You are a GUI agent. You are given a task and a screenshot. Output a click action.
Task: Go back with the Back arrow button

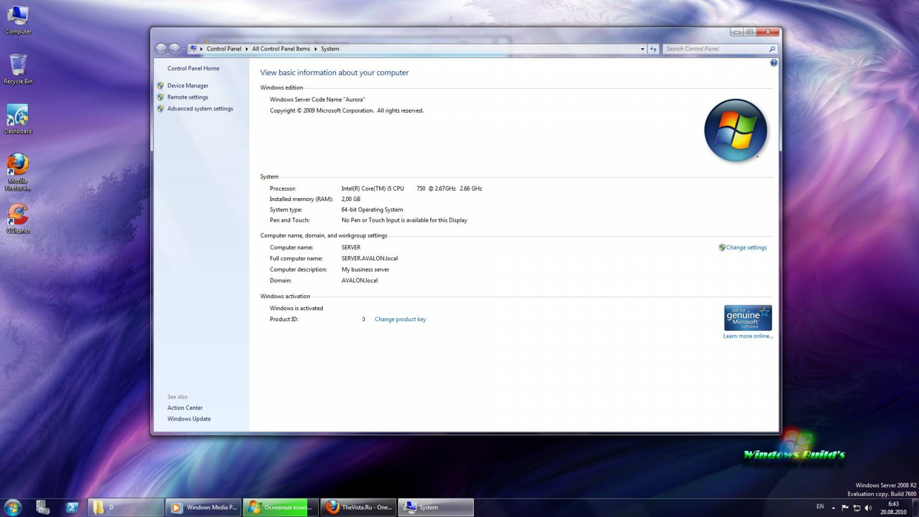point(161,49)
